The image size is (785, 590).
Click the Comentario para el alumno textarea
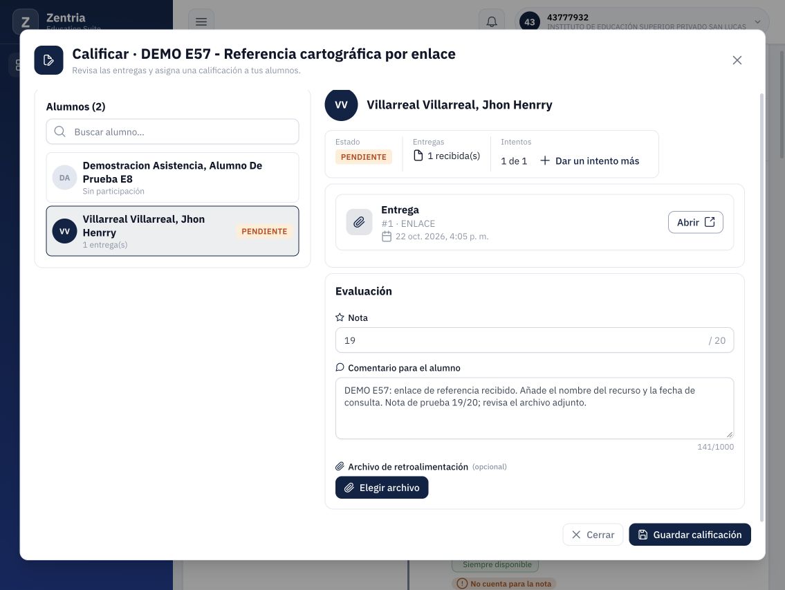click(x=534, y=408)
